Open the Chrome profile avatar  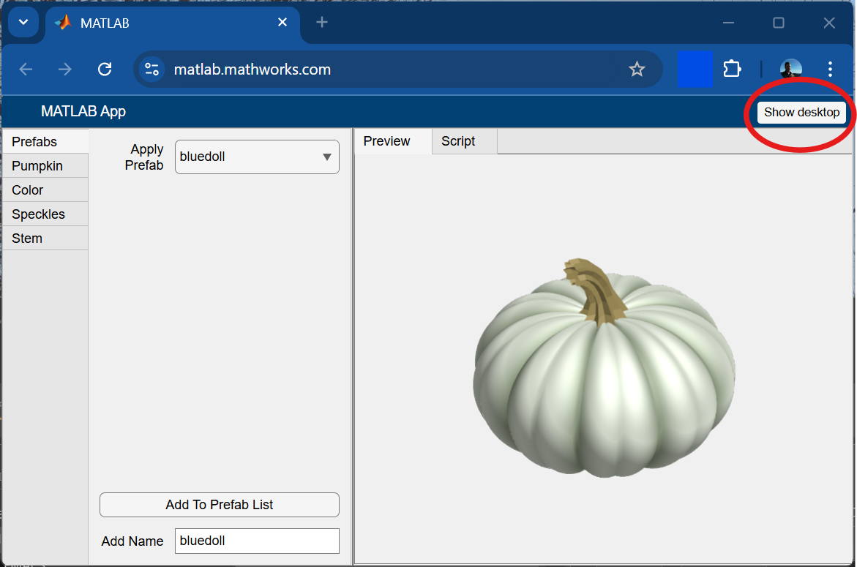[x=790, y=70]
